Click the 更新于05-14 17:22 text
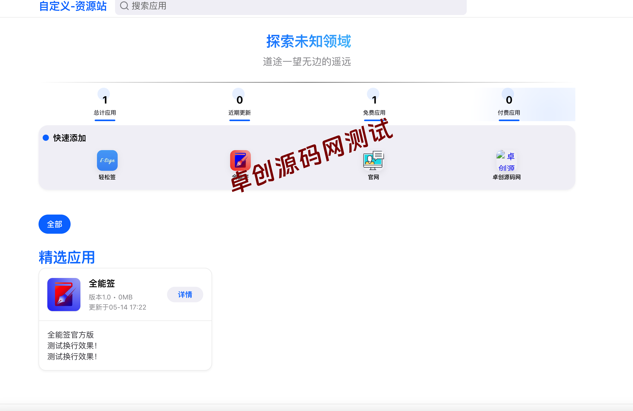 pyautogui.click(x=118, y=307)
